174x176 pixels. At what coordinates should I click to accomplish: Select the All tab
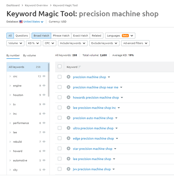(10, 35)
